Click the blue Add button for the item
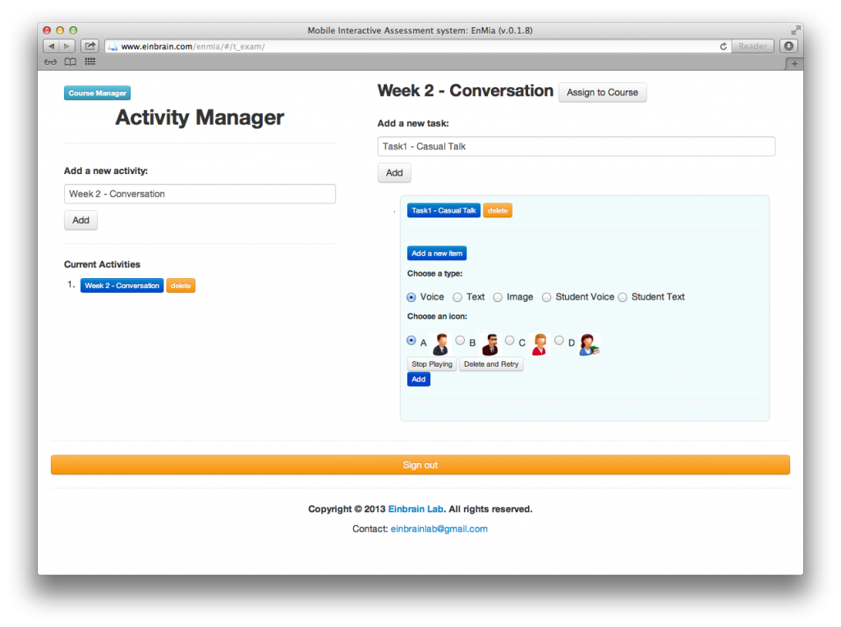Image resolution: width=841 pixels, height=627 pixels. (x=418, y=379)
